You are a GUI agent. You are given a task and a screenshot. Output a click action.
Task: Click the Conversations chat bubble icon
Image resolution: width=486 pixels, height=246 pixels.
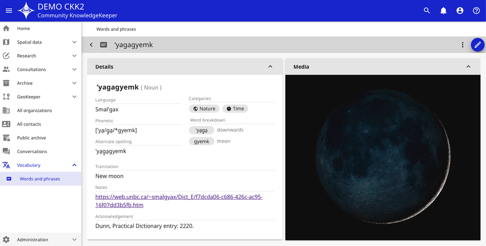click(x=6, y=151)
